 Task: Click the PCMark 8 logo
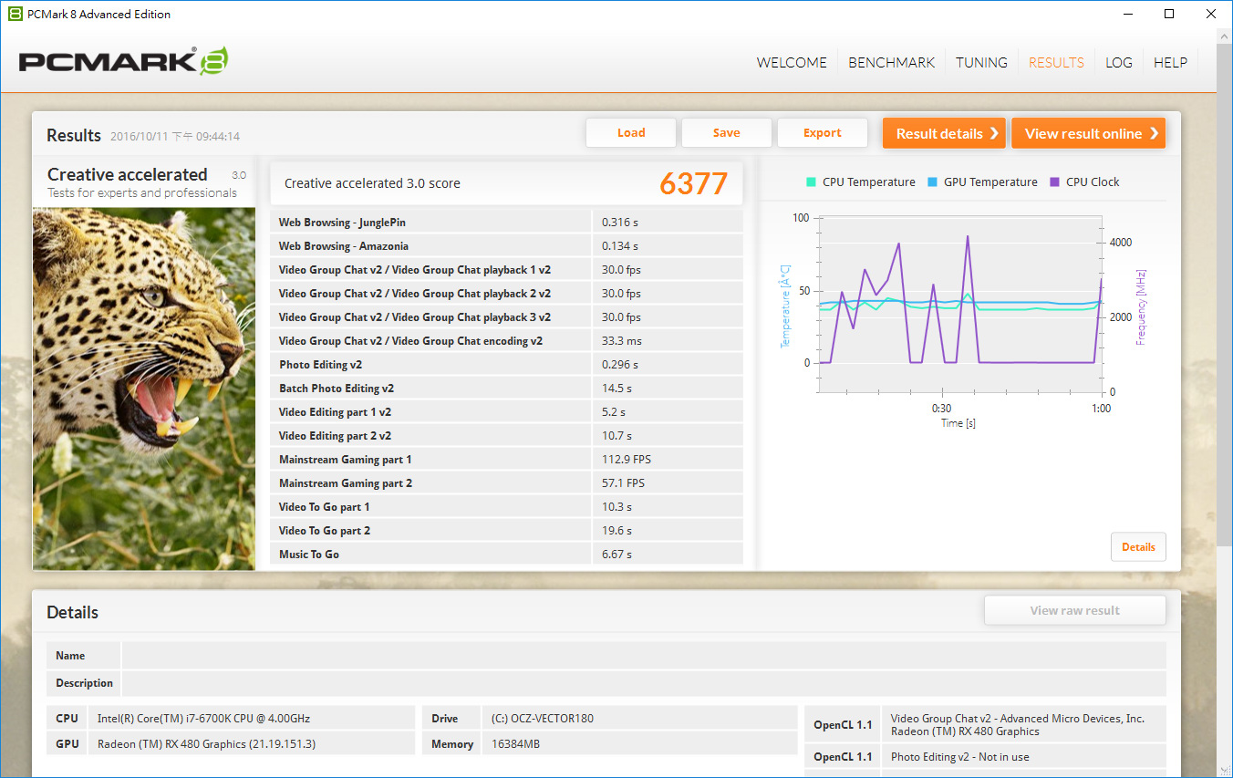[x=123, y=61]
